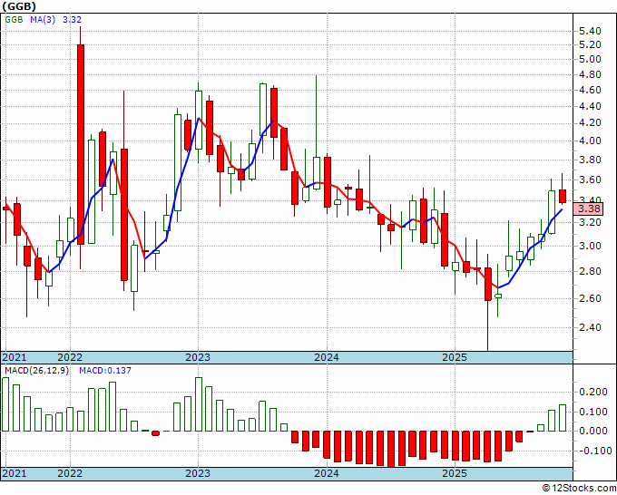
Task: Click 2024 on the price chart time axis
Action: pyautogui.click(x=327, y=357)
